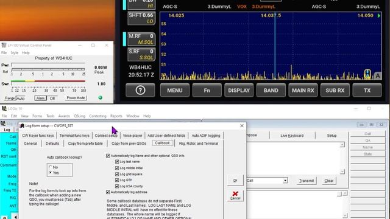Open Style menu in LP-100 panel
Screen dimensions: 390x219
coord(15,53)
